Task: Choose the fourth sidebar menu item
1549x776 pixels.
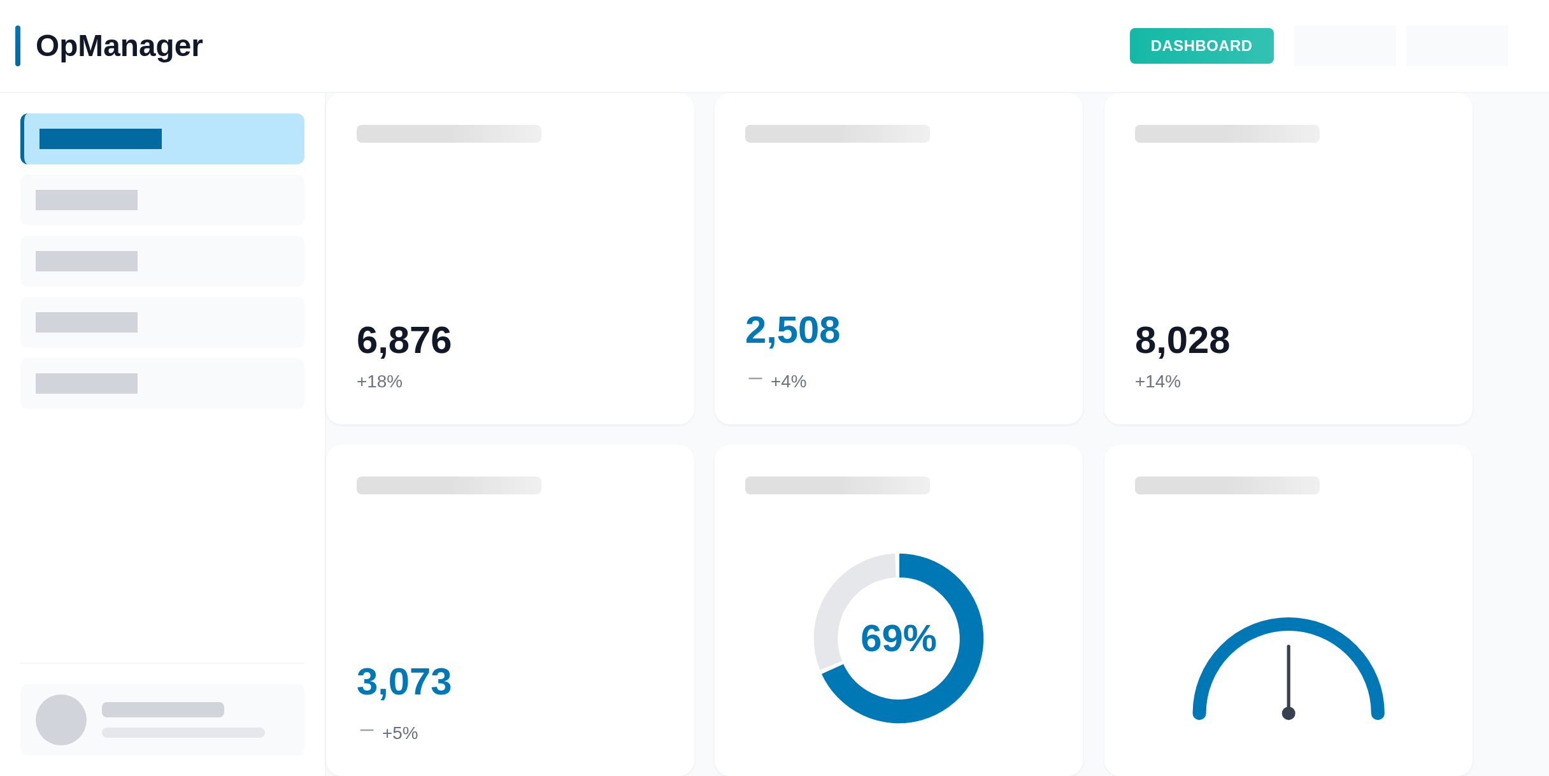Action: [162, 322]
